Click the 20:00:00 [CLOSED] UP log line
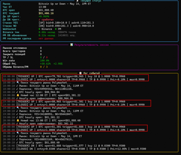181x155 pixels. click(x=74, y=130)
